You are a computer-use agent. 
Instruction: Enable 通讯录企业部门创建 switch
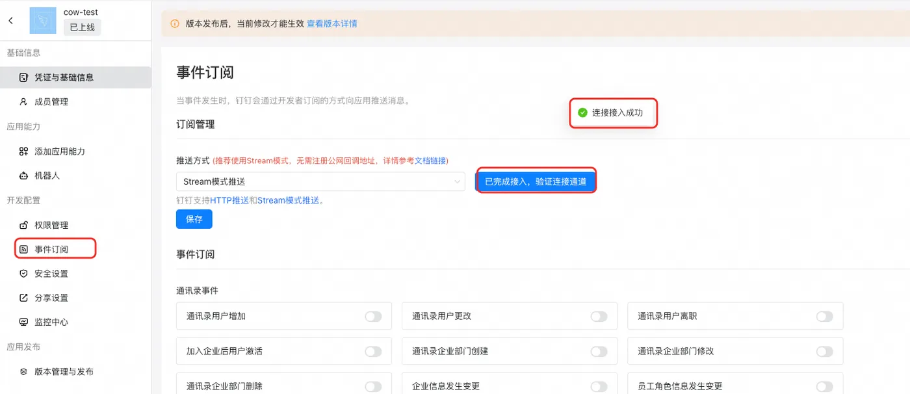point(599,351)
